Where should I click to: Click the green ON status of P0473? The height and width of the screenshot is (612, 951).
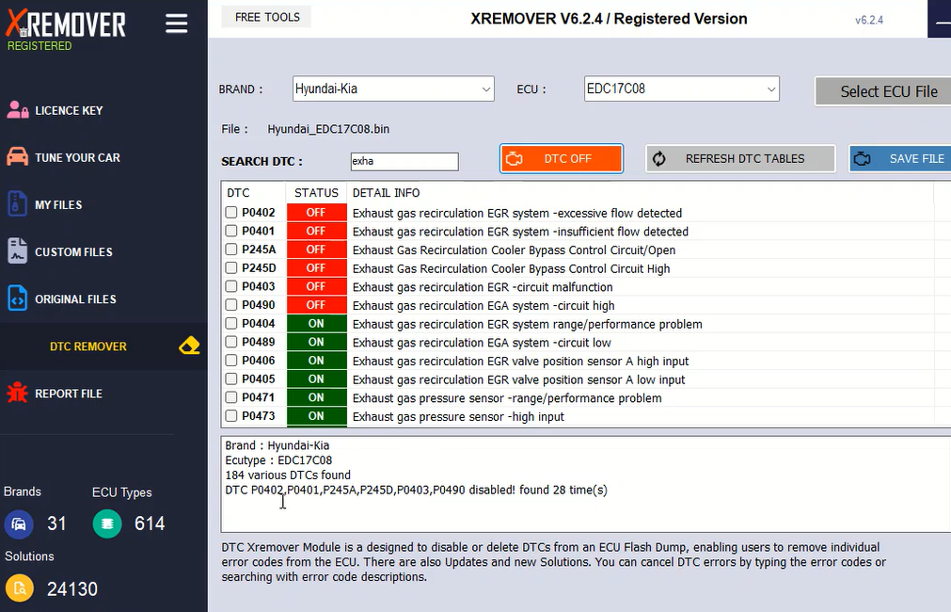tap(317, 416)
